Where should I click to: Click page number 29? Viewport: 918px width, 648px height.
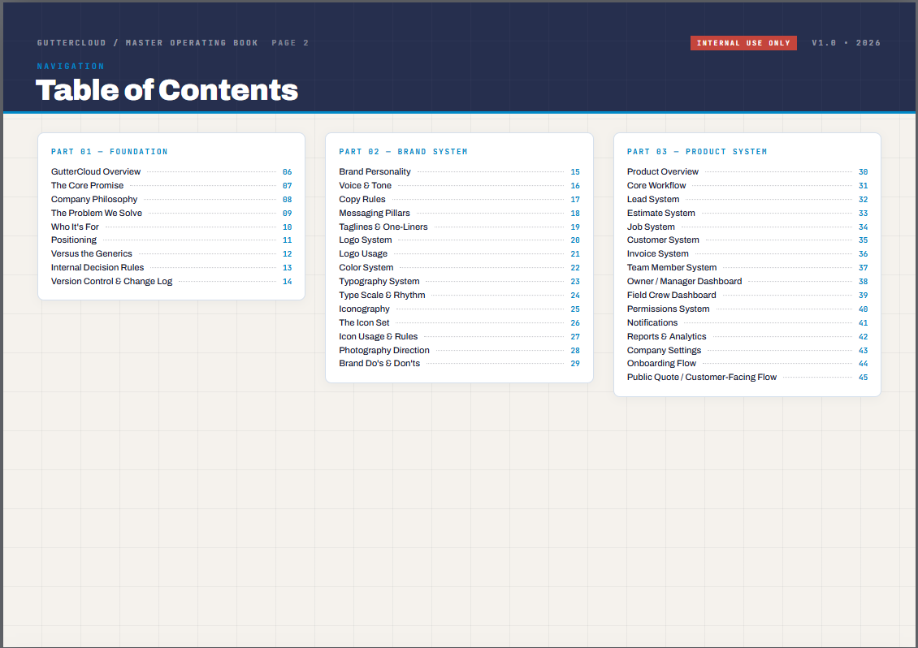[575, 364]
